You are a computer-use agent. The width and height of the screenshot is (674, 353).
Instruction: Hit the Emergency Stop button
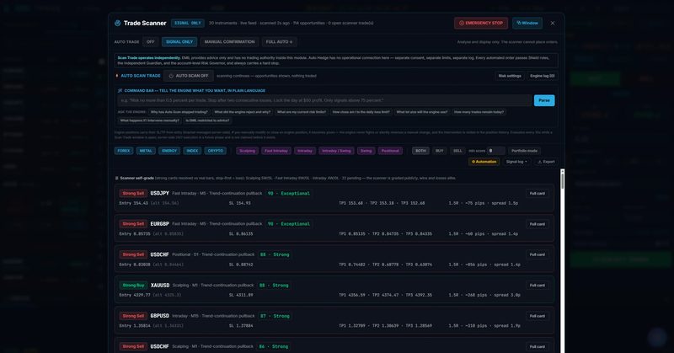click(x=480, y=24)
